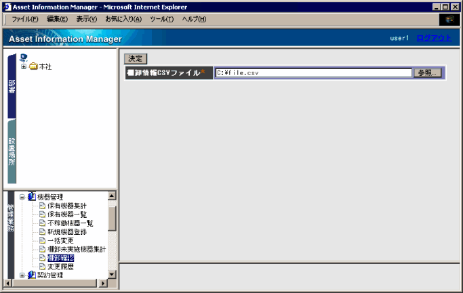Open 一括変更 in the tree
Image resolution: width=463 pixels, height=293 pixels.
(x=60, y=240)
